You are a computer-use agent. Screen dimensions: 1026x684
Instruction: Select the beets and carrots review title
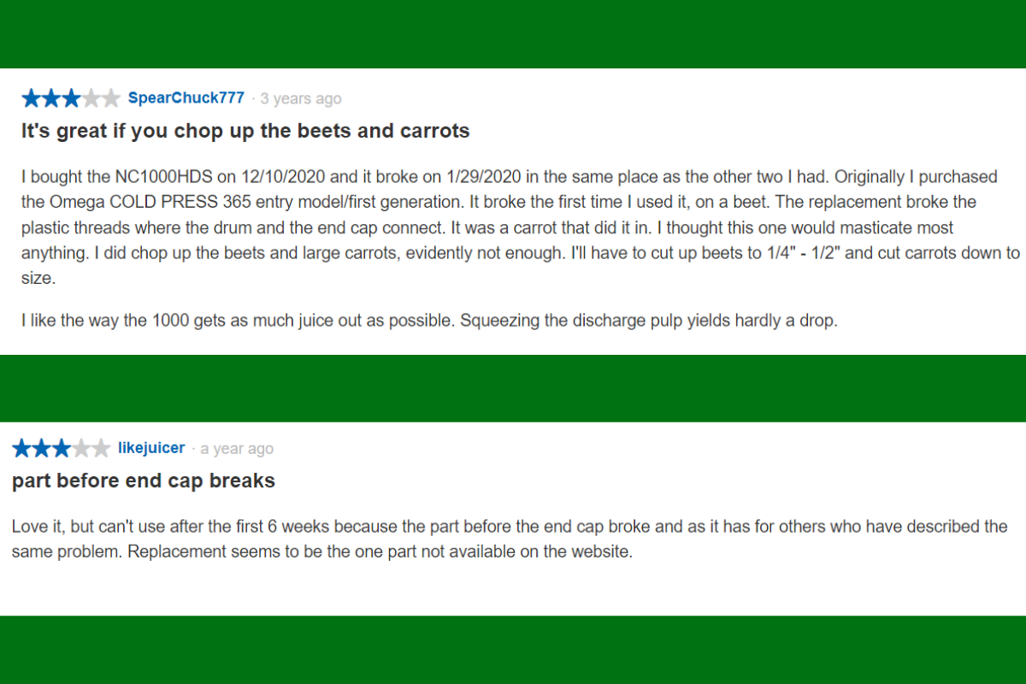[245, 132]
